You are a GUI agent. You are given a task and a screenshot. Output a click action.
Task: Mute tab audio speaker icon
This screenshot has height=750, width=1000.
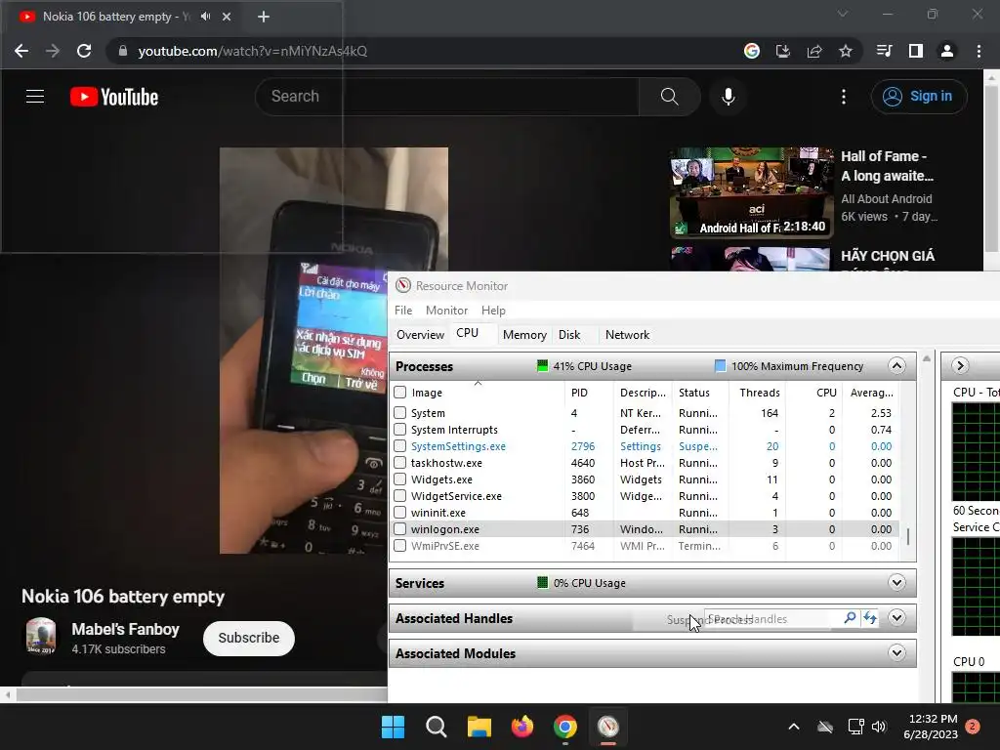coord(205,17)
